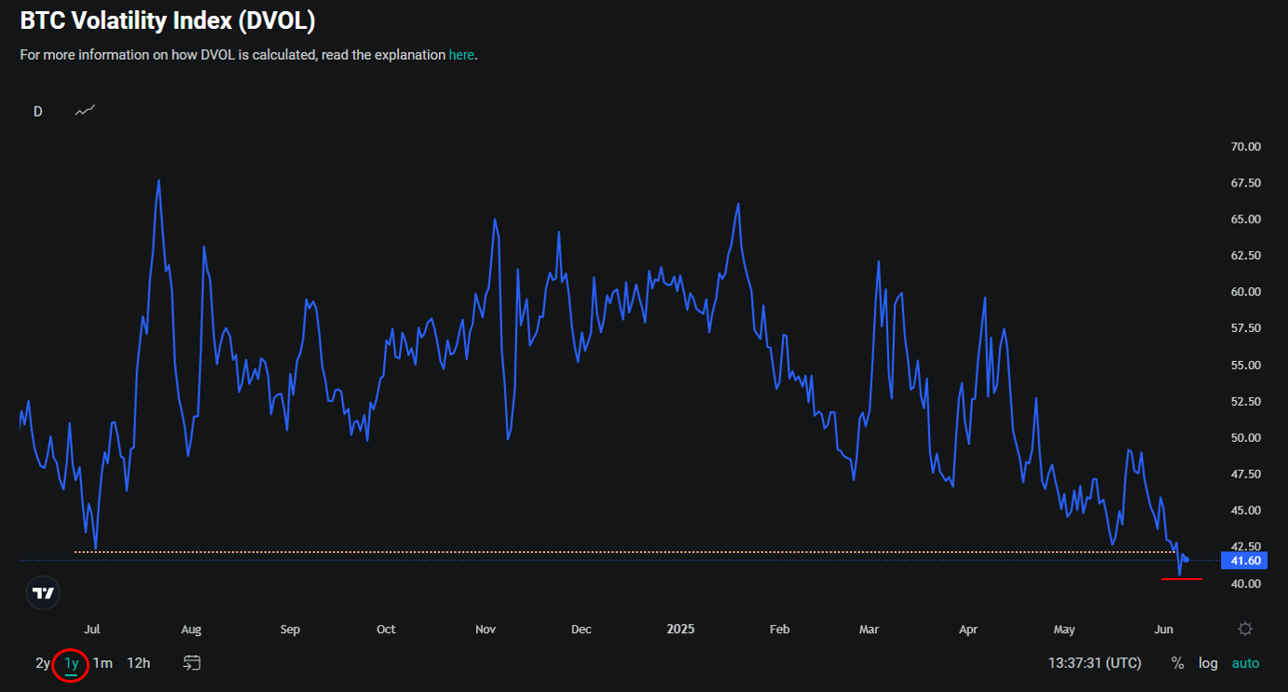
Task: Toggle percent scale mode
Action: coord(1177,663)
